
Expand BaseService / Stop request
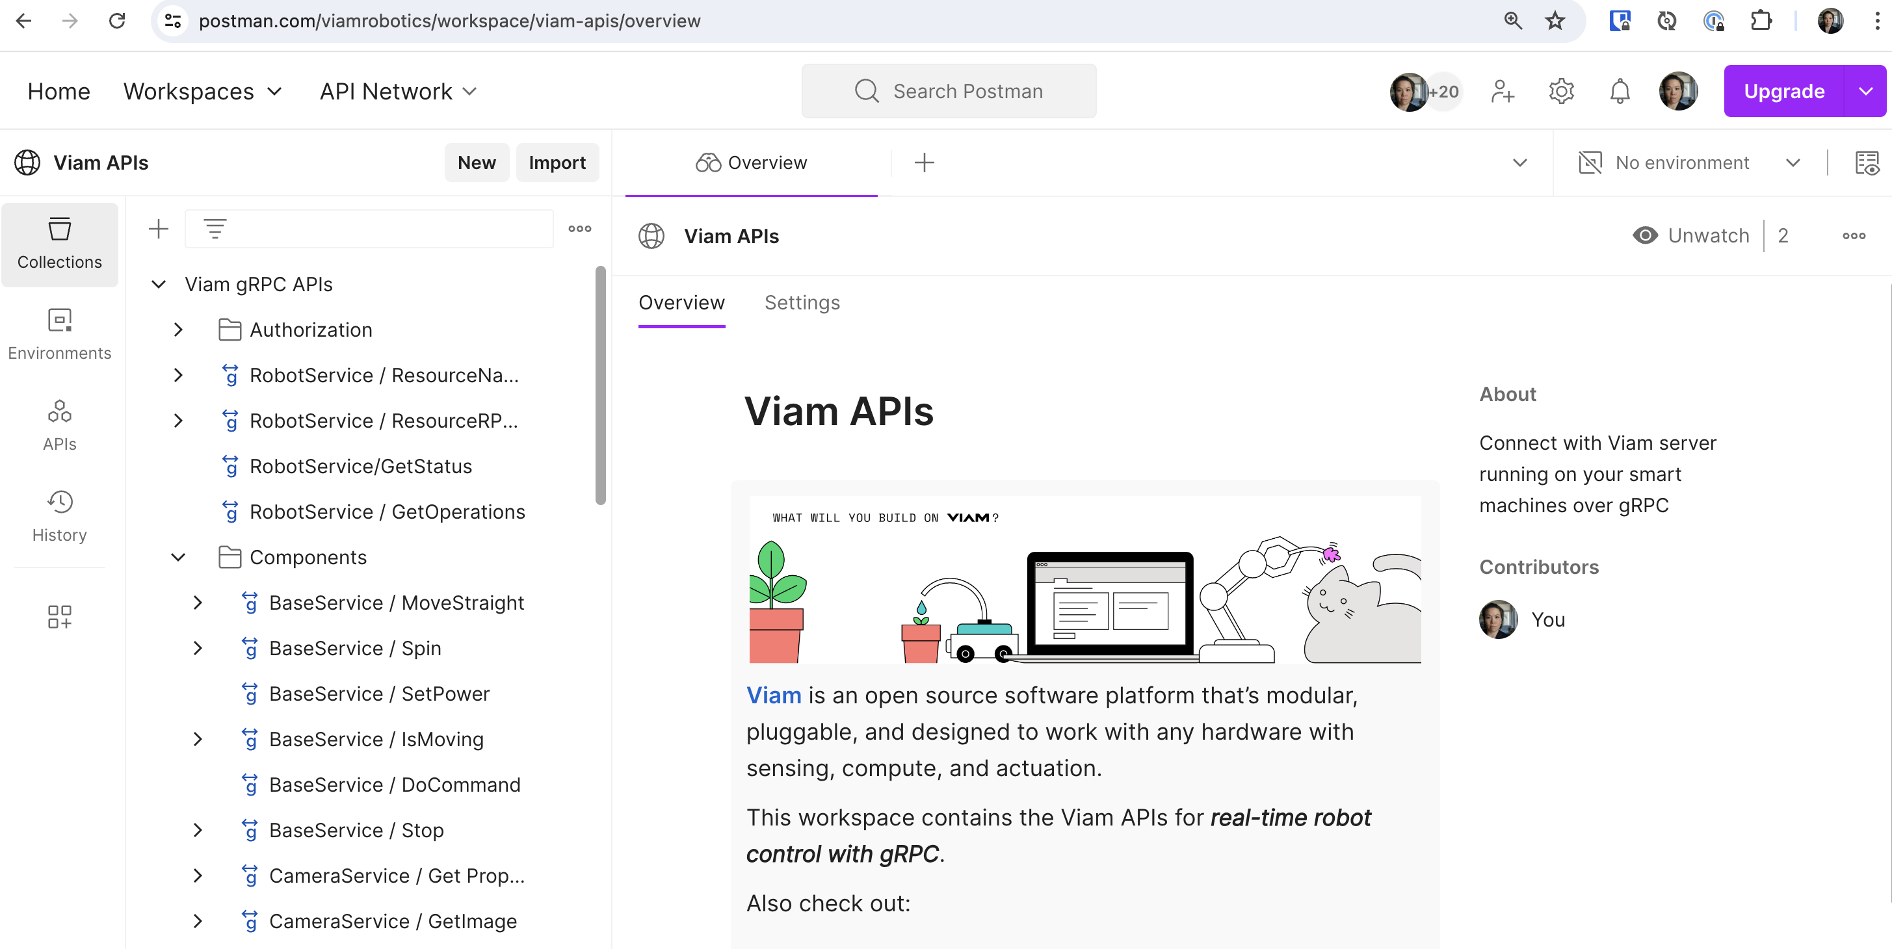click(x=198, y=831)
